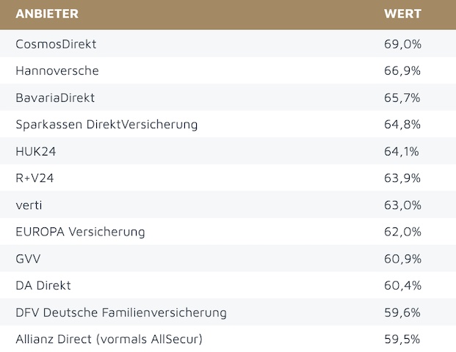
Task: Click Sparkassen DirektVersicherung provider name
Action: (106, 125)
